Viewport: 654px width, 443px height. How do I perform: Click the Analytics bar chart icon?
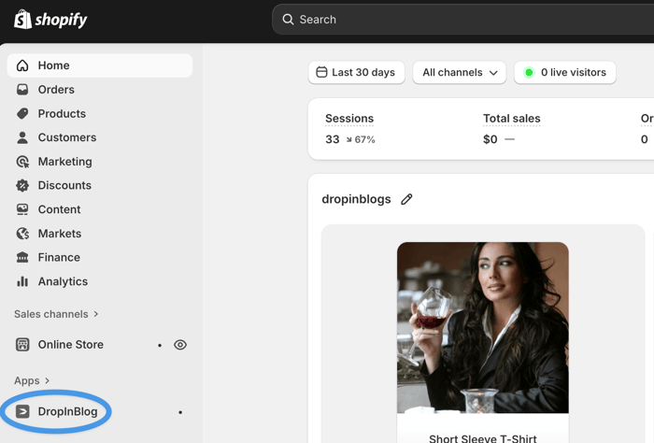click(x=22, y=281)
